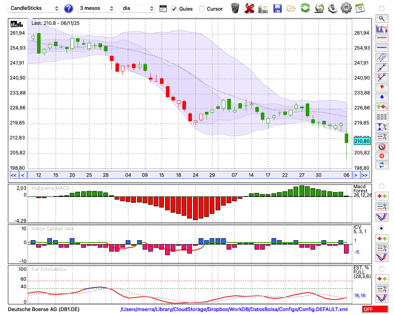The height and width of the screenshot is (315, 394).
Task: Enable the Cursor checkbox
Action: click(202, 9)
